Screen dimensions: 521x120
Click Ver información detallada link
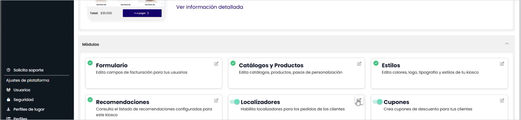coord(210,7)
